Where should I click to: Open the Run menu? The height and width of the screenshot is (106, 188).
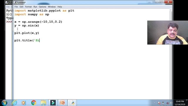coord(35,7)
